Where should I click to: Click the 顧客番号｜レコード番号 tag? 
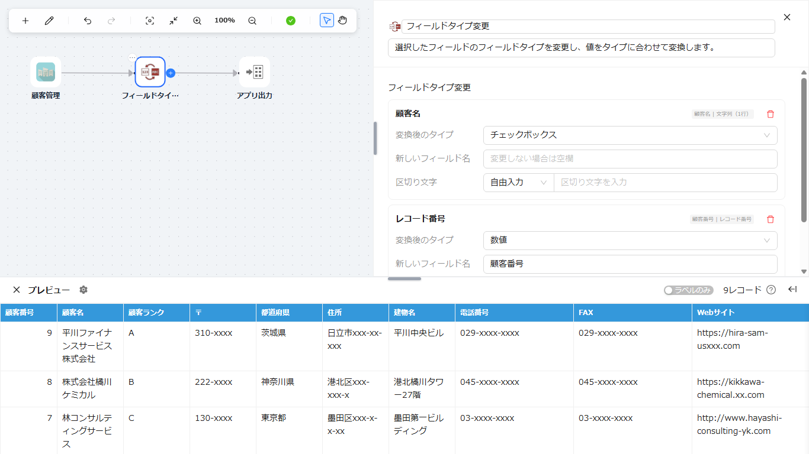pyautogui.click(x=722, y=219)
